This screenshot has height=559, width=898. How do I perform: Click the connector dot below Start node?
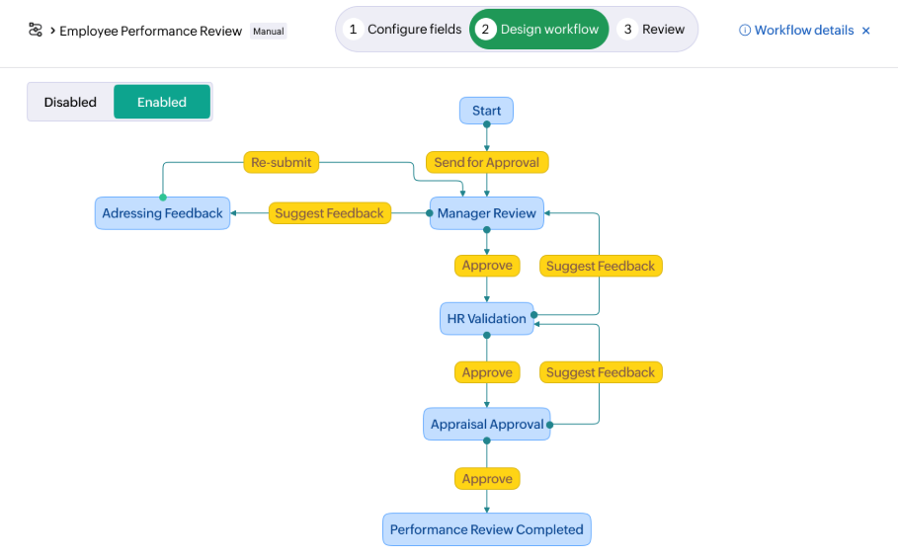point(486,124)
